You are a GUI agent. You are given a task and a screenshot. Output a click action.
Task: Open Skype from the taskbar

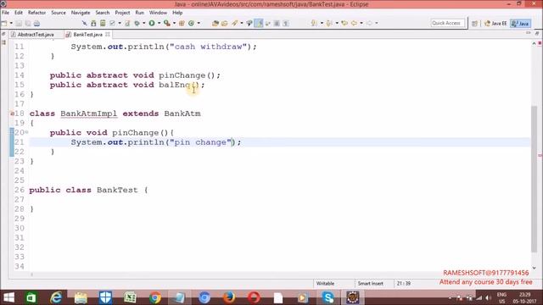[327, 297]
